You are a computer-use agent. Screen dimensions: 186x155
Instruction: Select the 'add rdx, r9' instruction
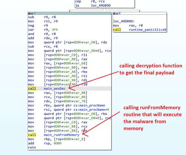point(43,38)
